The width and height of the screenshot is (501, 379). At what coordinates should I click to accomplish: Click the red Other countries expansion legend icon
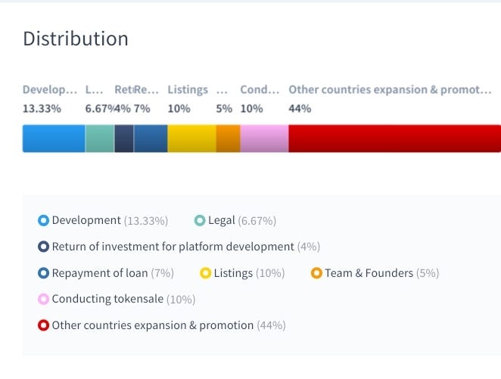pos(43,325)
